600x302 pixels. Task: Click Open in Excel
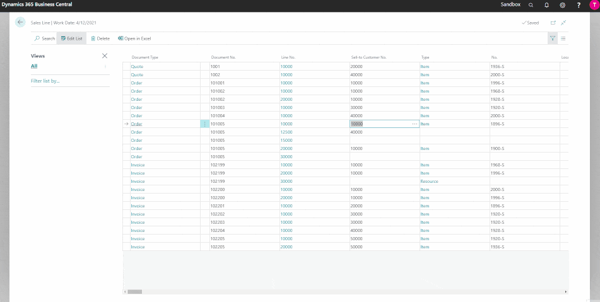coord(134,38)
